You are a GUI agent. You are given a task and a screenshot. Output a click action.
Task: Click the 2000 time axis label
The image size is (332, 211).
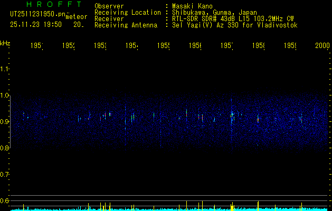click(322, 45)
